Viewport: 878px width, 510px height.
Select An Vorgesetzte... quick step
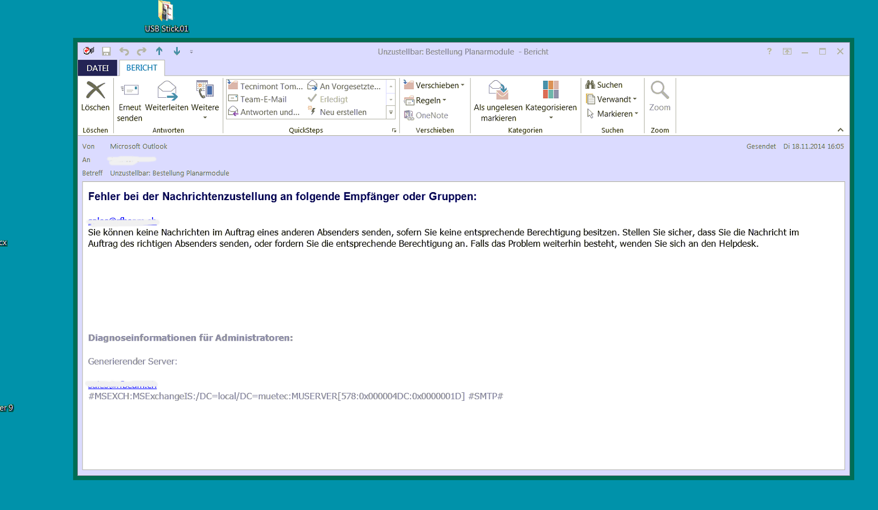344,86
